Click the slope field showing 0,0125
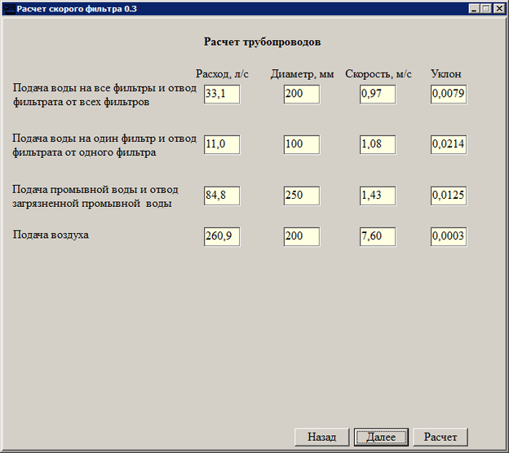 click(x=449, y=196)
